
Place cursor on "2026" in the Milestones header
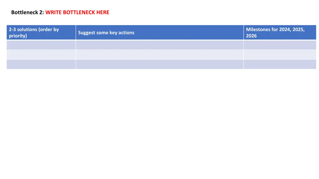[251, 36]
